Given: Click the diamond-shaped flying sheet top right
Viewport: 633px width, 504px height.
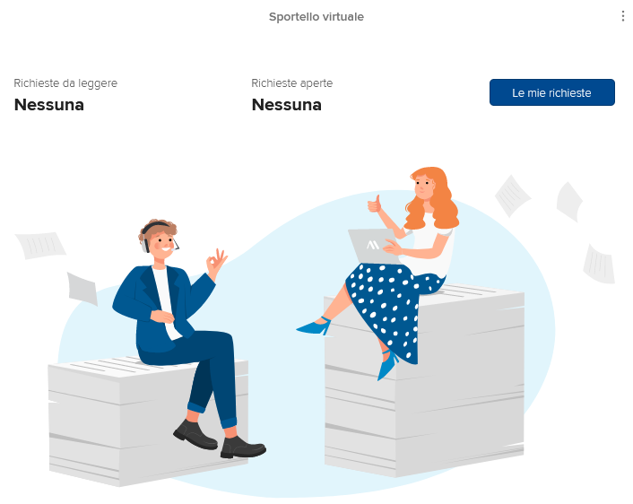Looking at the screenshot, I should pos(512,196).
